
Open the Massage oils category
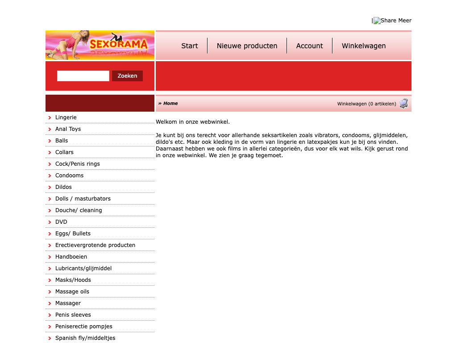[72, 292]
